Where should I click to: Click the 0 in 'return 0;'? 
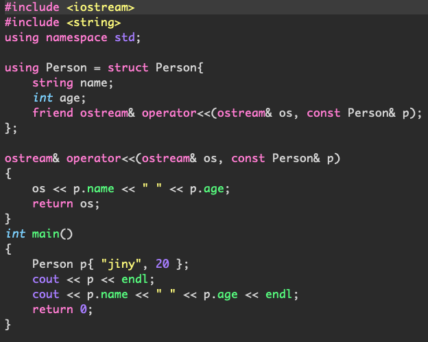84,309
